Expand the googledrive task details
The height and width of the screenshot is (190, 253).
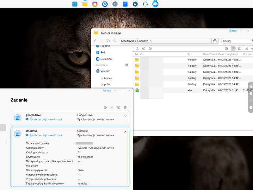coord(125,116)
